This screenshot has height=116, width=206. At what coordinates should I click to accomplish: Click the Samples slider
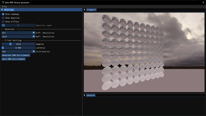[18, 44]
